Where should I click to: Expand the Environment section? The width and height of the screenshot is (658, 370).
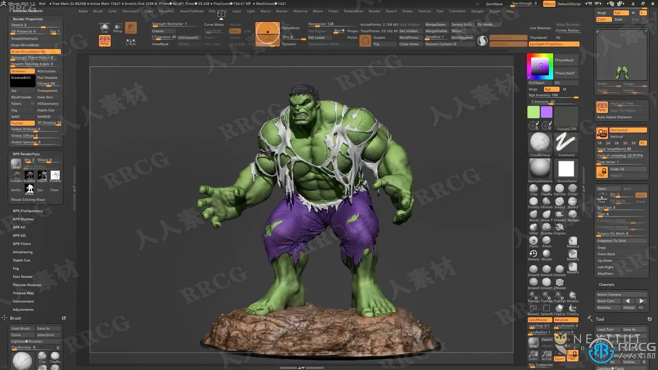(23, 301)
